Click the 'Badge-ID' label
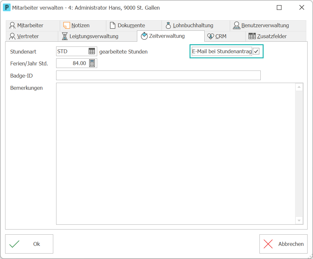The width and height of the screenshot is (313, 259). (x=21, y=76)
